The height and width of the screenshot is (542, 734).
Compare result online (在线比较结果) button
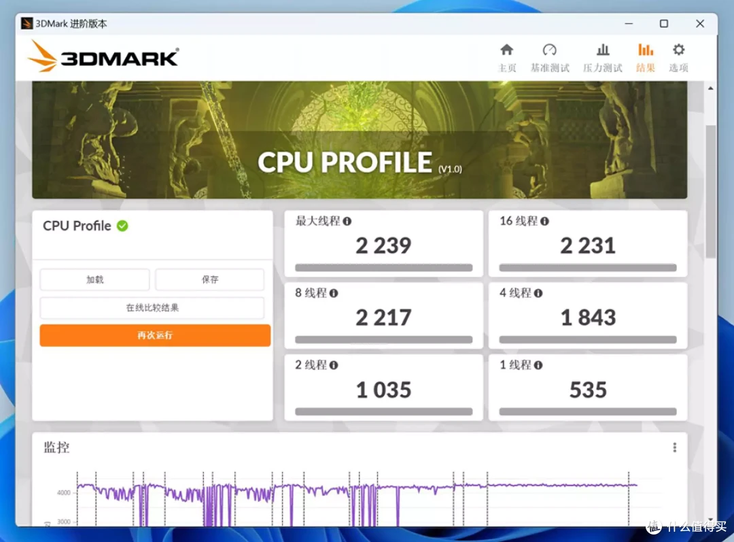coord(152,308)
